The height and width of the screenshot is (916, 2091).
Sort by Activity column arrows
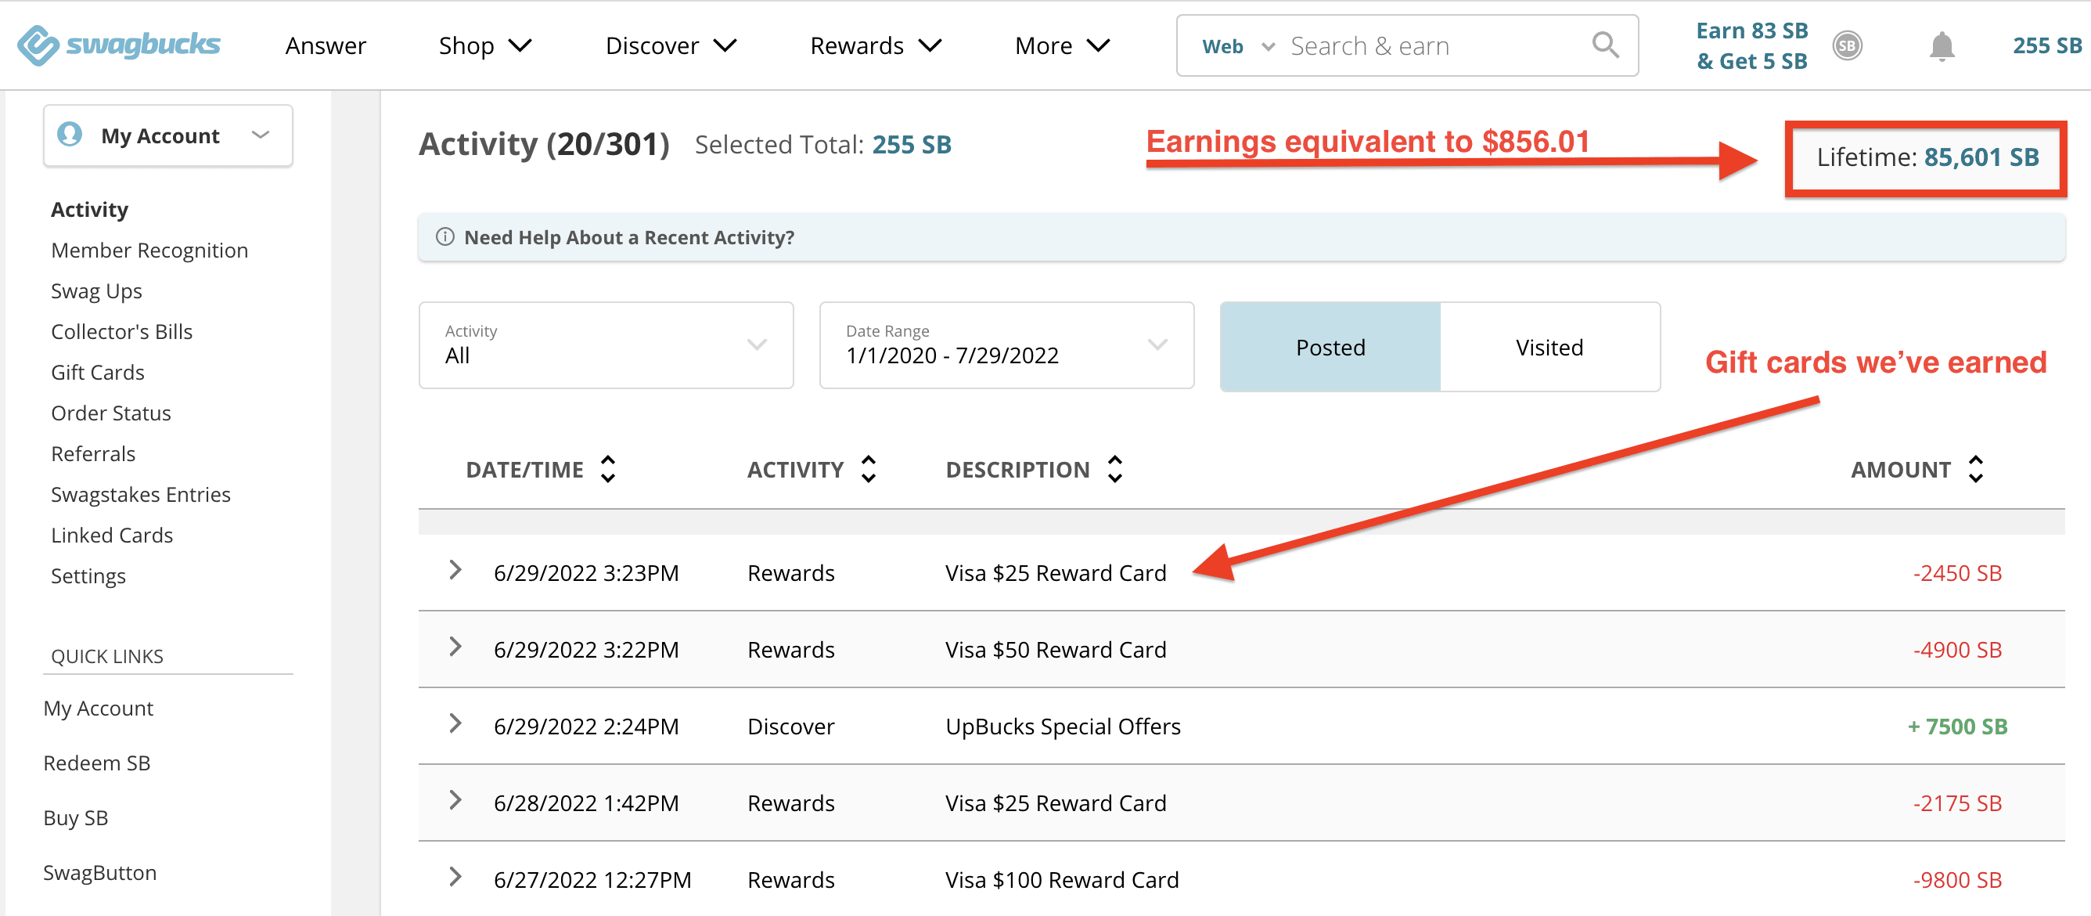pyautogui.click(x=868, y=470)
